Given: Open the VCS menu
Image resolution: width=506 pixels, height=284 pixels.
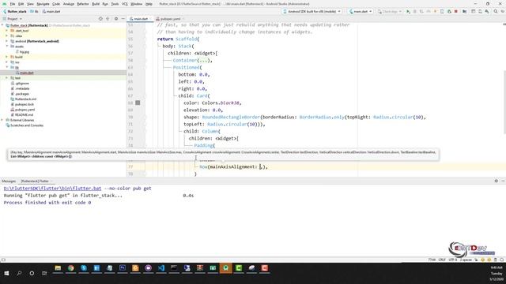Looking at the screenshot, I should (125, 4).
